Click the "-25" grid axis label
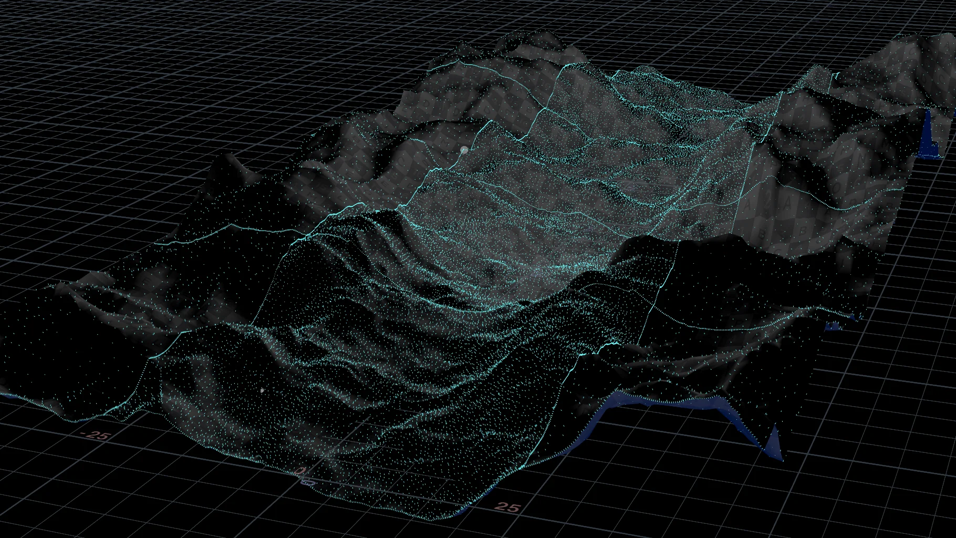 tap(96, 436)
